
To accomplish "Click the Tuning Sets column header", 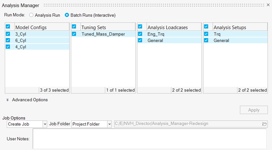I will [x=107, y=27].
